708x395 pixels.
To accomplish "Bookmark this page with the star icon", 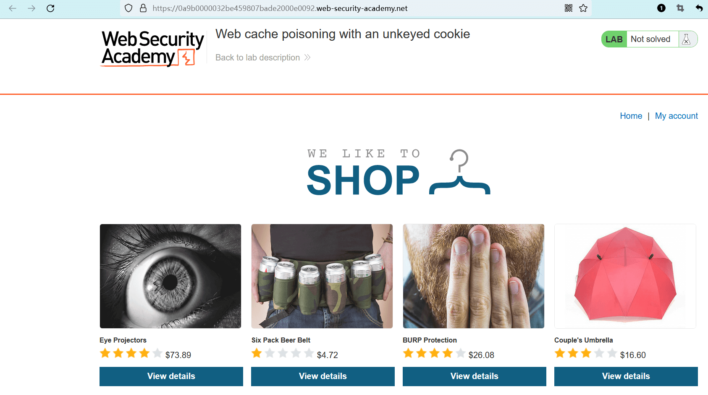I will (583, 8).
